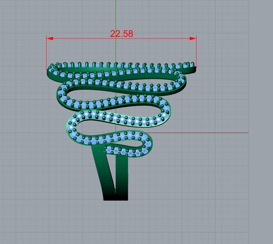The image size is (273, 244).
Task: Click the 22.58 dimension text
Action: pyautogui.click(x=122, y=34)
